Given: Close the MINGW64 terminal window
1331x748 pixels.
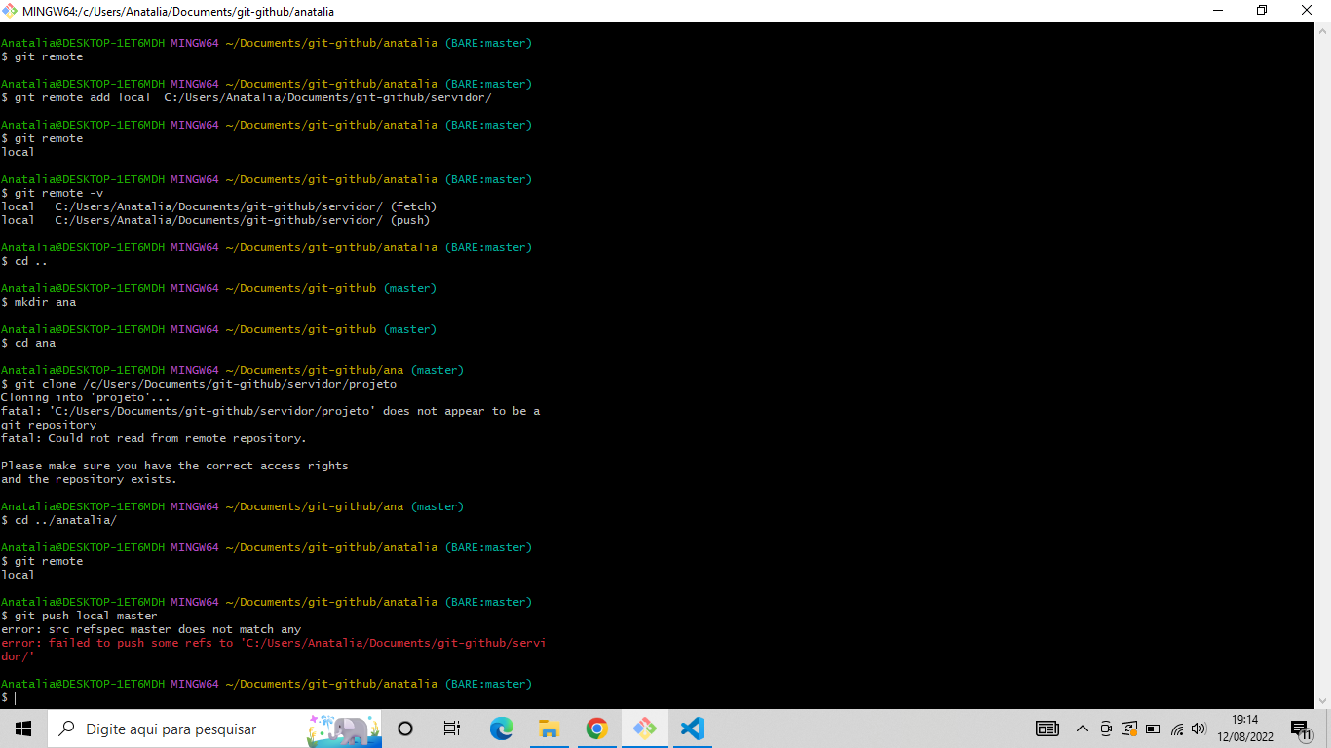Looking at the screenshot, I should (x=1308, y=11).
